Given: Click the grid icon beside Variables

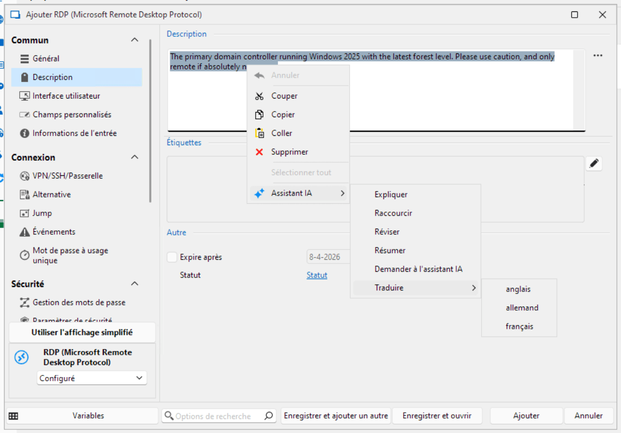Looking at the screenshot, I should click(x=13, y=416).
